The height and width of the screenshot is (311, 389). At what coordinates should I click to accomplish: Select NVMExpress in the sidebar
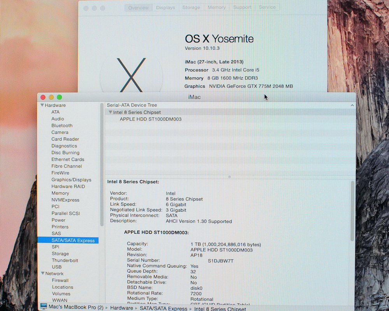tap(65, 200)
